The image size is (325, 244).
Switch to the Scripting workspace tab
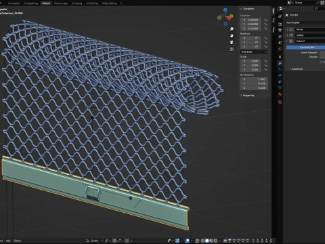point(77,3)
